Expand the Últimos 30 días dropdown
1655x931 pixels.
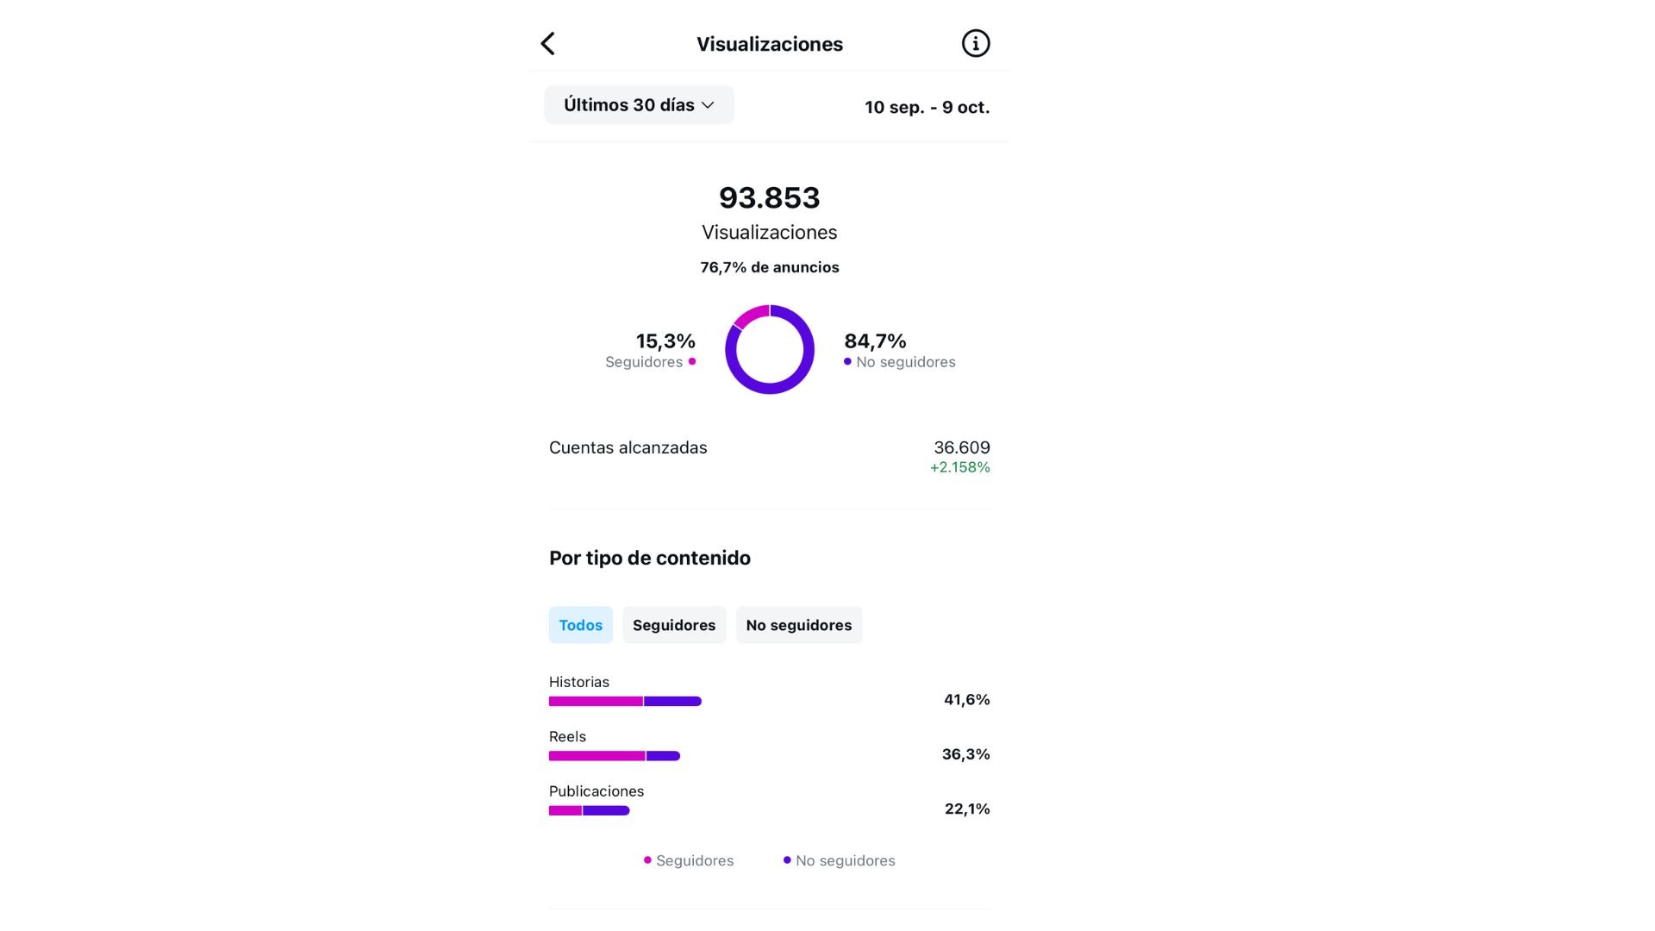pos(639,105)
